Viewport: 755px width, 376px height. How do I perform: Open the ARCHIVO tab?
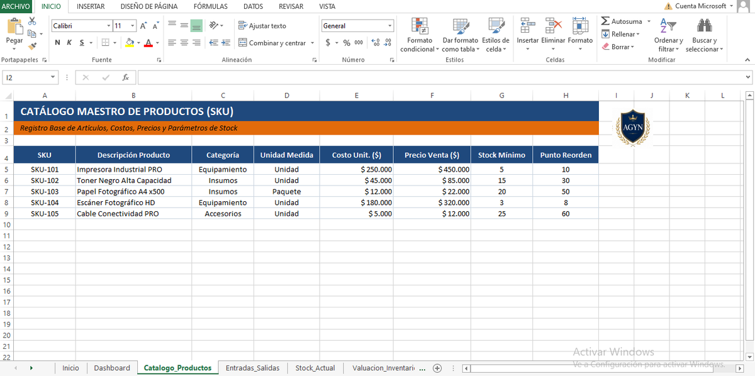pos(16,6)
